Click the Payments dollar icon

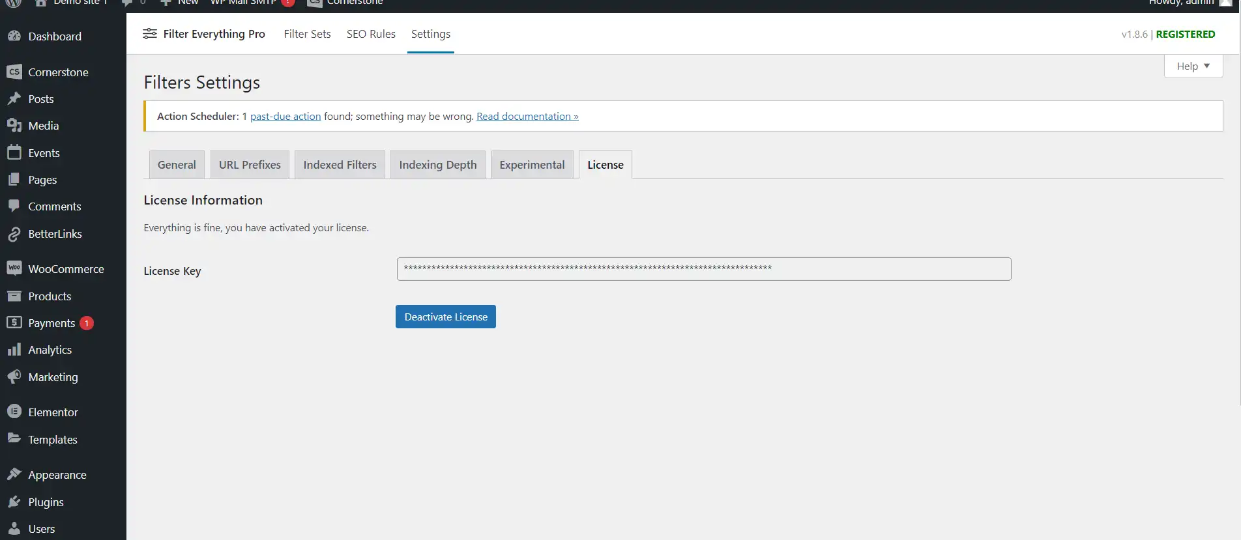tap(14, 322)
